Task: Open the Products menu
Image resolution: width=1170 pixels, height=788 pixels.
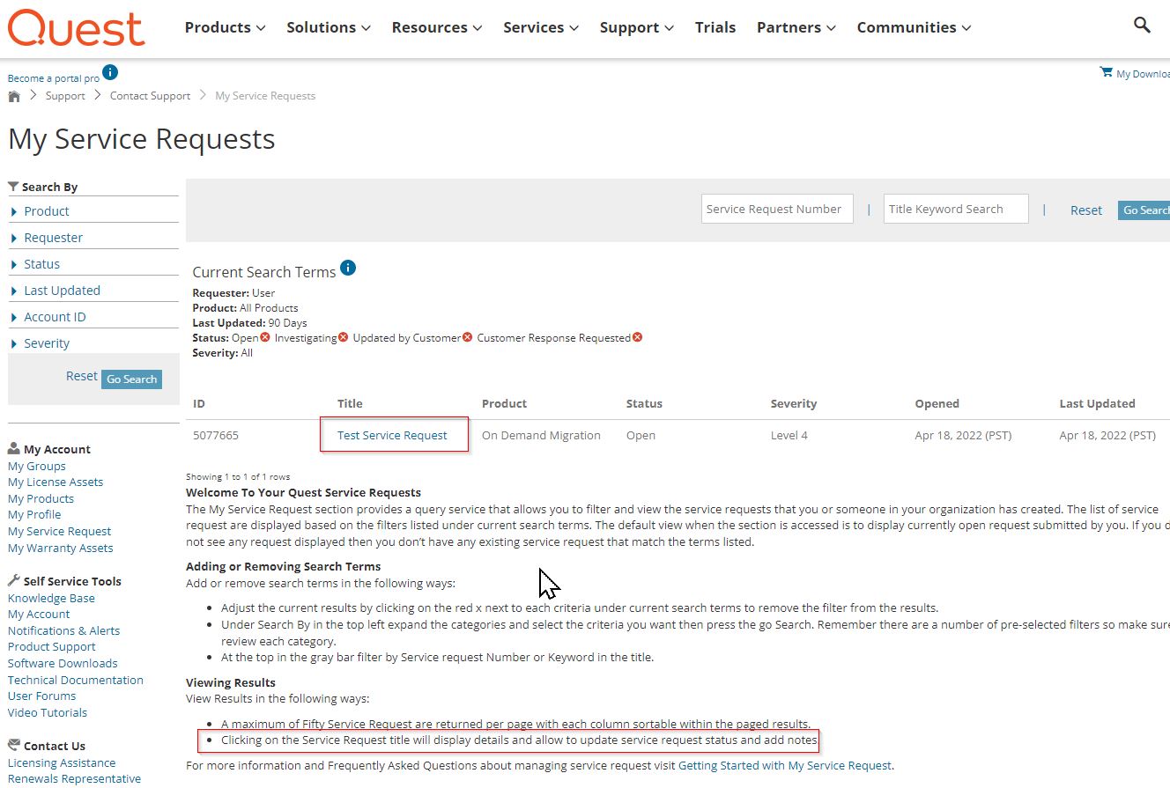Action: (x=225, y=27)
